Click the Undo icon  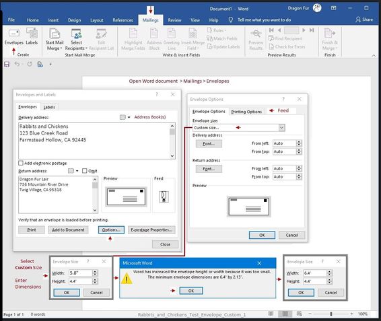point(17,64)
